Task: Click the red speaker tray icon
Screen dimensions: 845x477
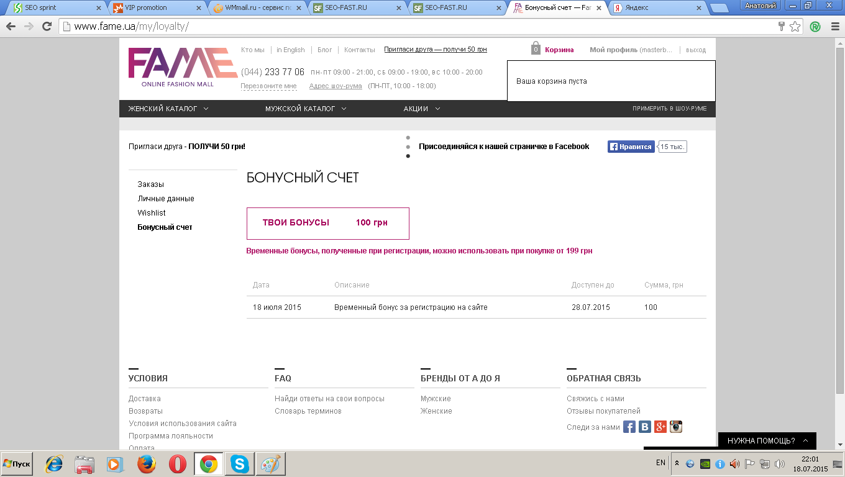Action: tap(734, 463)
